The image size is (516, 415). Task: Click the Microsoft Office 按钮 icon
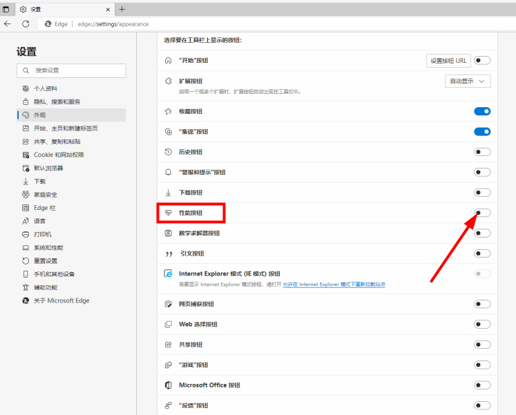(x=169, y=385)
